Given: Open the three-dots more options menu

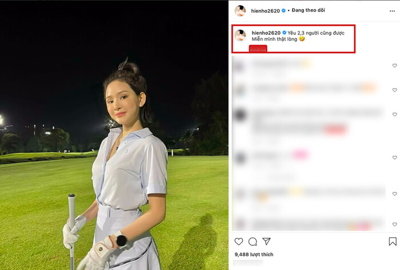Looking at the screenshot, I should click(392, 11).
